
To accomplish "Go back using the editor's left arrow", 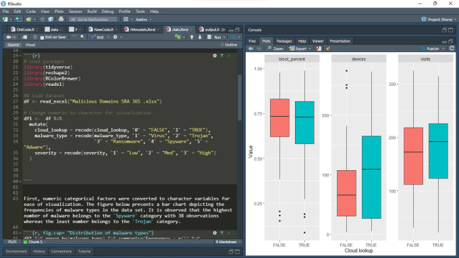I will 9,37.
